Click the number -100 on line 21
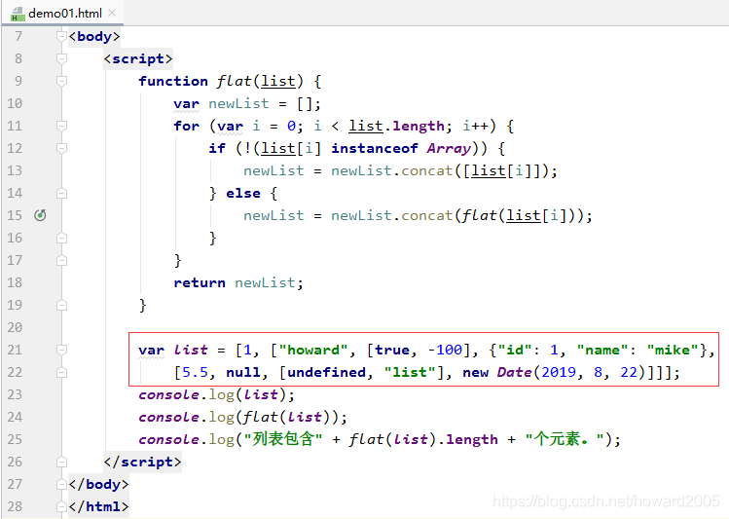This screenshot has width=729, height=519. coord(445,350)
